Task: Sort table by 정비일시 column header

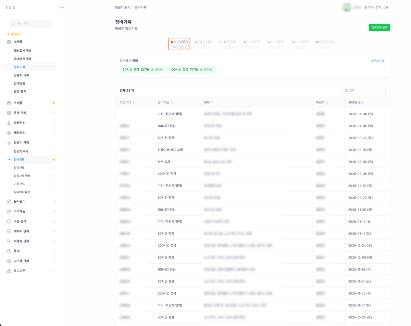Action: (356, 102)
